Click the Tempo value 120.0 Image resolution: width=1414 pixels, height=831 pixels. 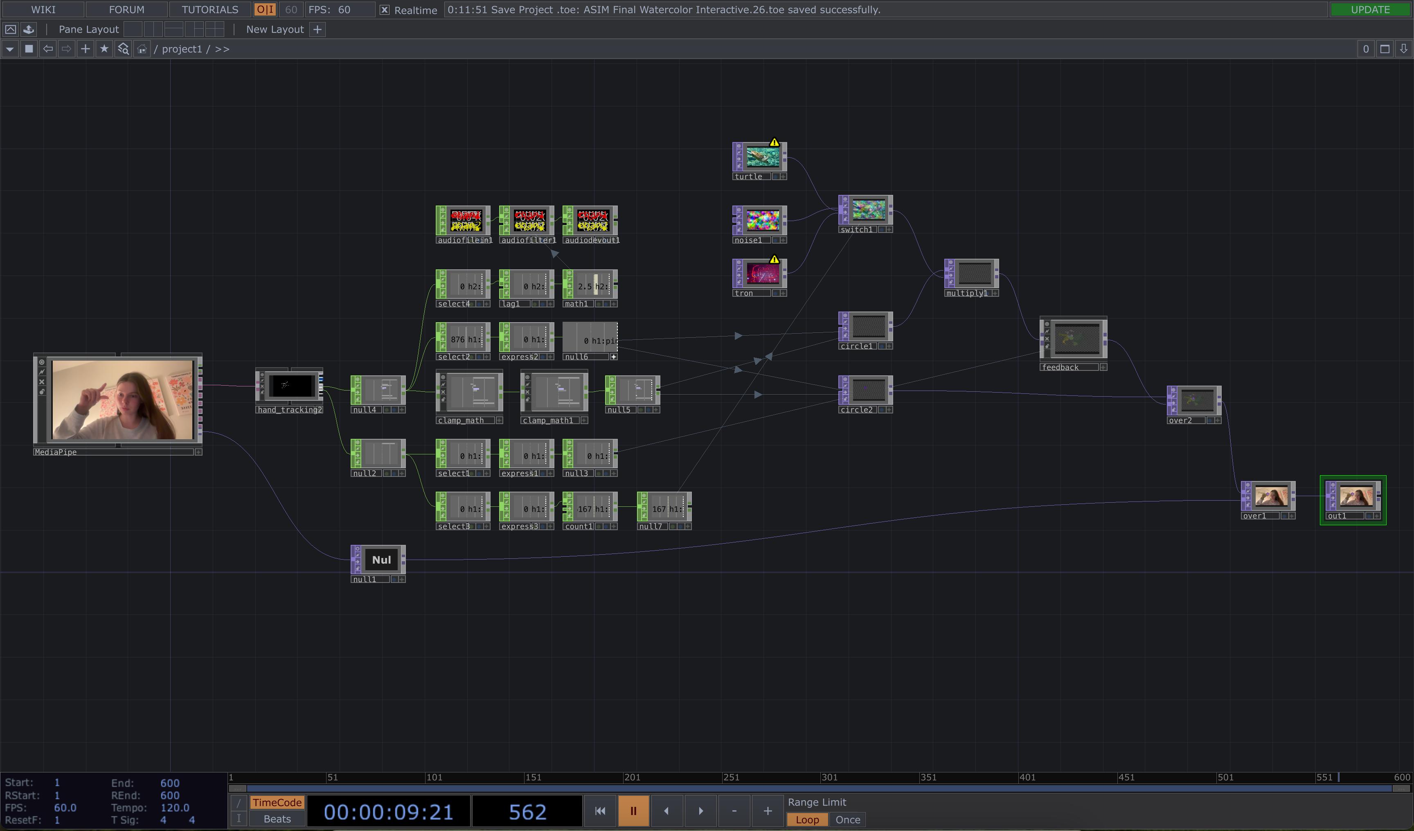click(175, 807)
